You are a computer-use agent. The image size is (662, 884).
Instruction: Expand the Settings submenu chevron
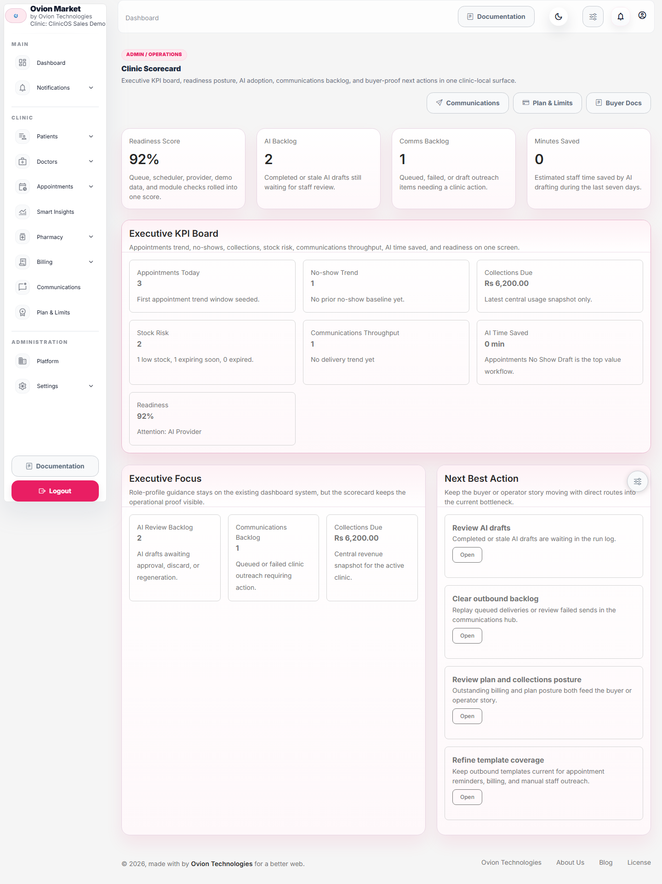(91, 386)
